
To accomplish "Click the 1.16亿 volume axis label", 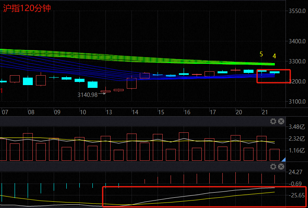I will tap(297, 150).
